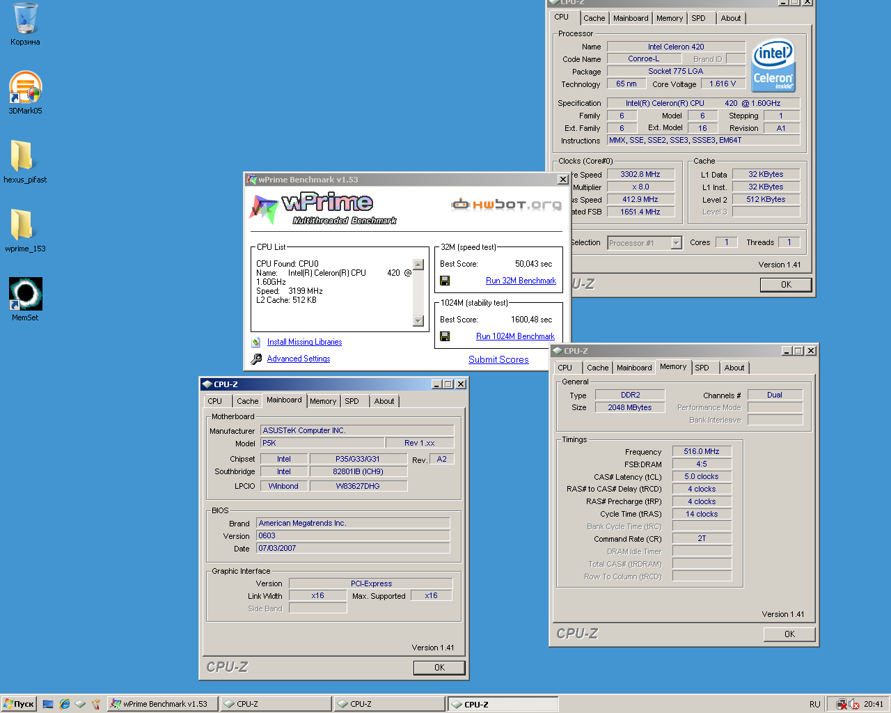The width and height of the screenshot is (891, 713).
Task: Open Advanced Settings link
Action: point(299,359)
